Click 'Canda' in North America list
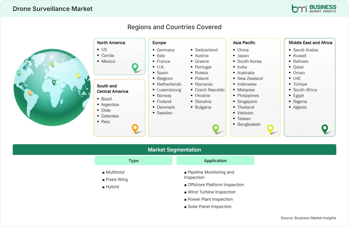 (108, 55)
